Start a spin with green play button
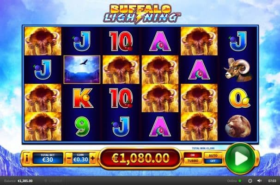The image size is (280, 185). click(x=240, y=158)
